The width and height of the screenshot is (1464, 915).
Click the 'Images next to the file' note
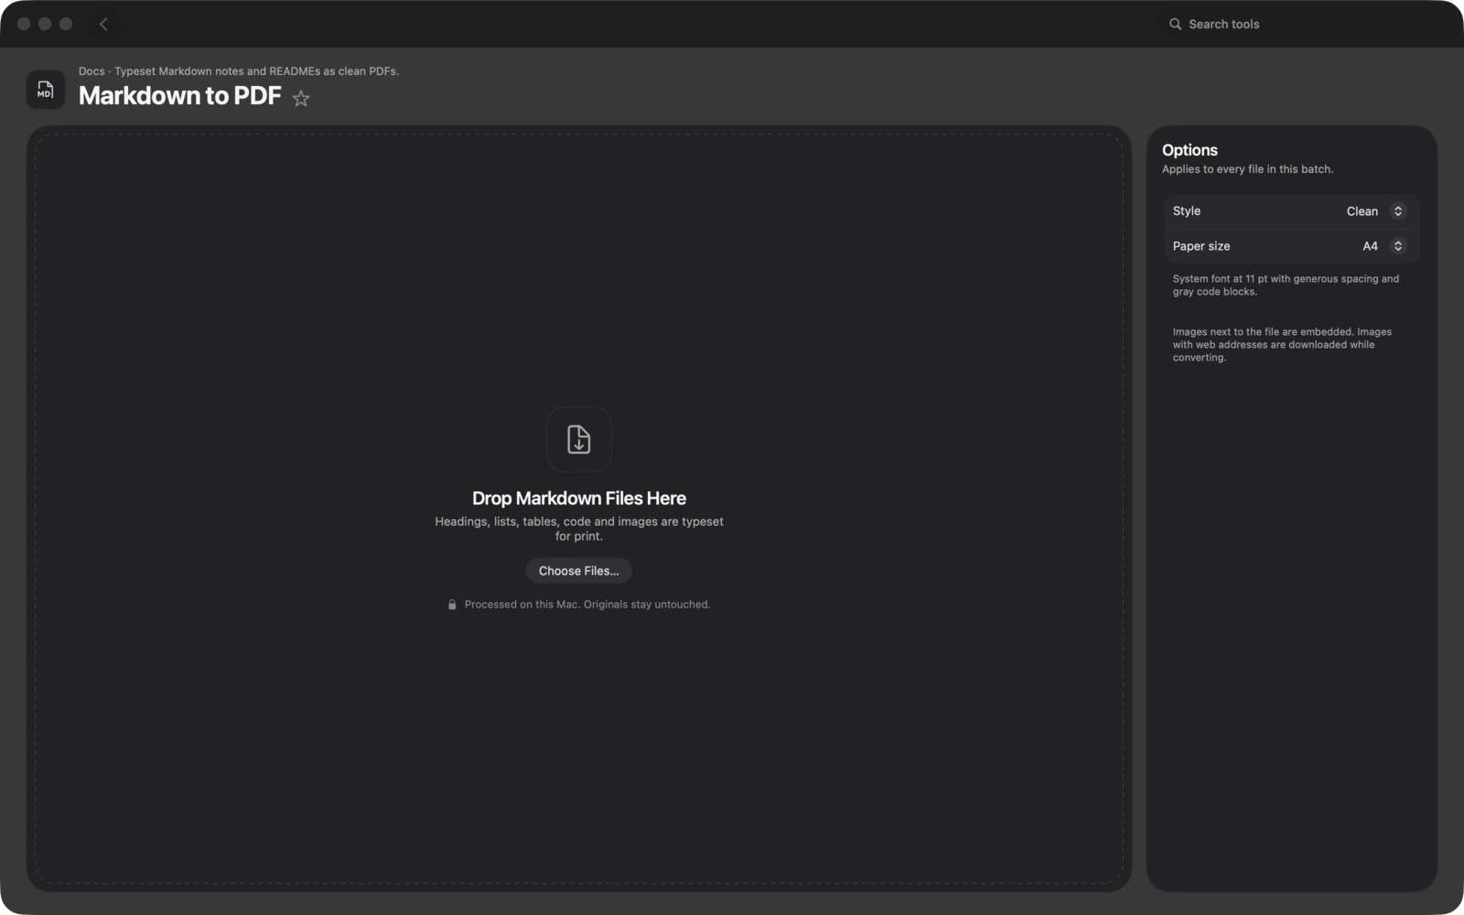[x=1282, y=345]
